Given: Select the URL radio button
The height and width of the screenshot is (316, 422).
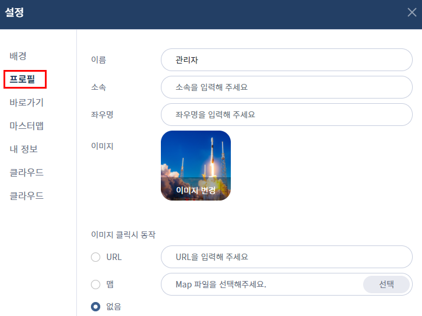Looking at the screenshot, I should [96, 257].
